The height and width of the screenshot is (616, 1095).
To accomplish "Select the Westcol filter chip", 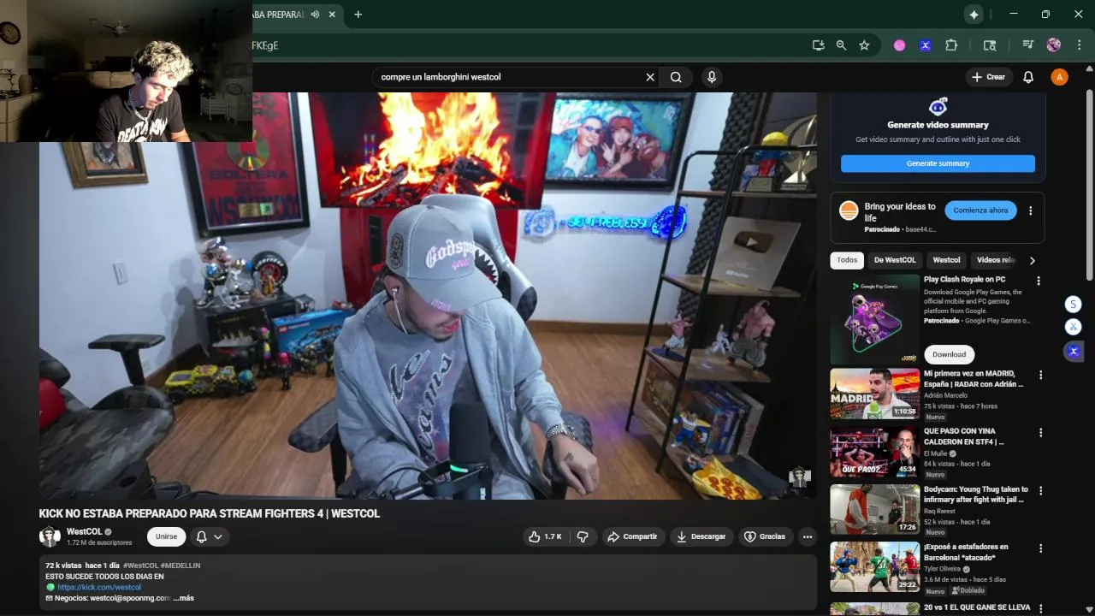I will tap(946, 260).
